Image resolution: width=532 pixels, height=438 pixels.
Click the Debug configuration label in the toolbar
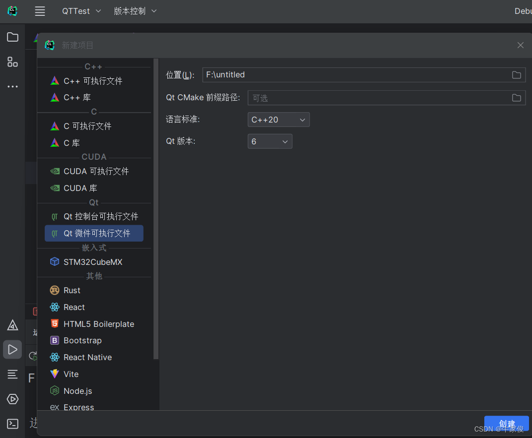click(523, 11)
